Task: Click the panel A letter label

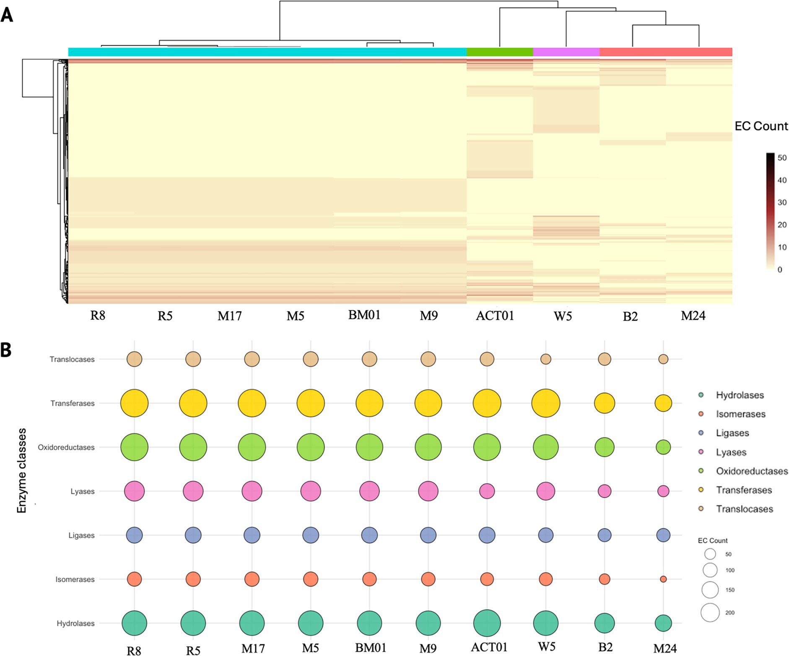Action: point(7,16)
